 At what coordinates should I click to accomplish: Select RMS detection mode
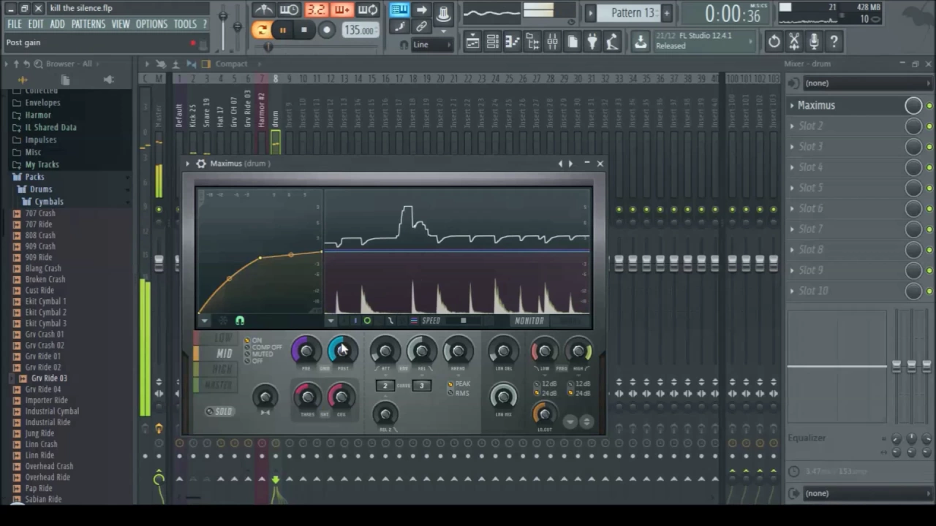pyautogui.click(x=450, y=394)
